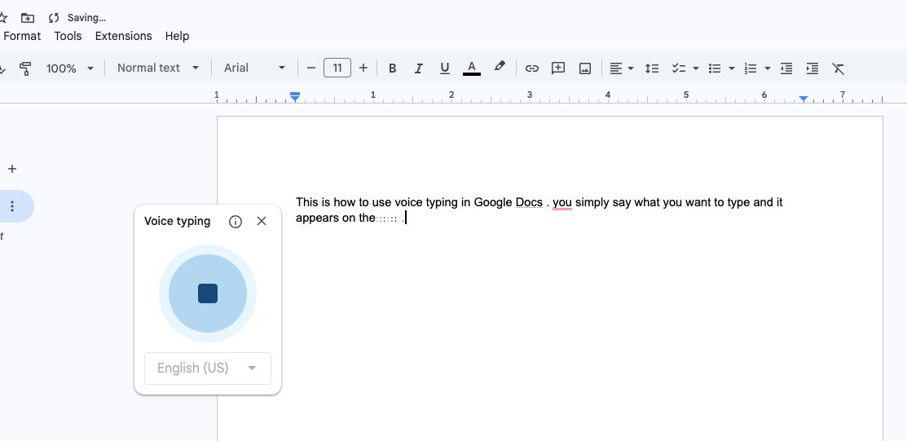907x441 pixels.
Task: Click the word "Docs" in the document
Action: (529, 202)
